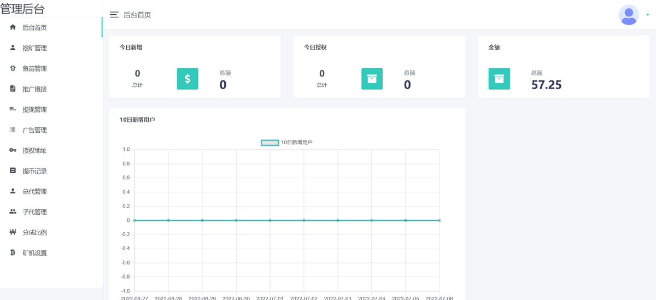Viewport: 656px width, 300px height.
Task: Click the note icon beside 提币记录
Action: tap(13, 170)
